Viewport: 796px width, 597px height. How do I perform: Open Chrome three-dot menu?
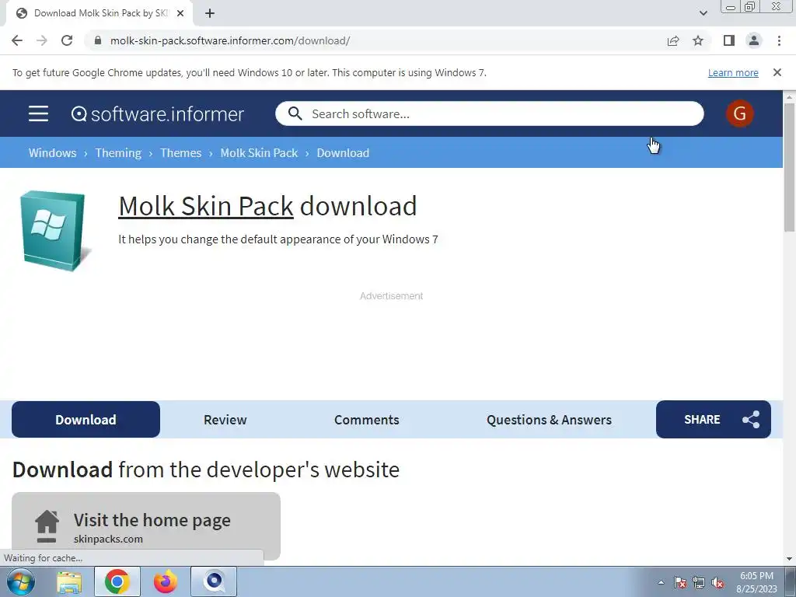tap(779, 40)
